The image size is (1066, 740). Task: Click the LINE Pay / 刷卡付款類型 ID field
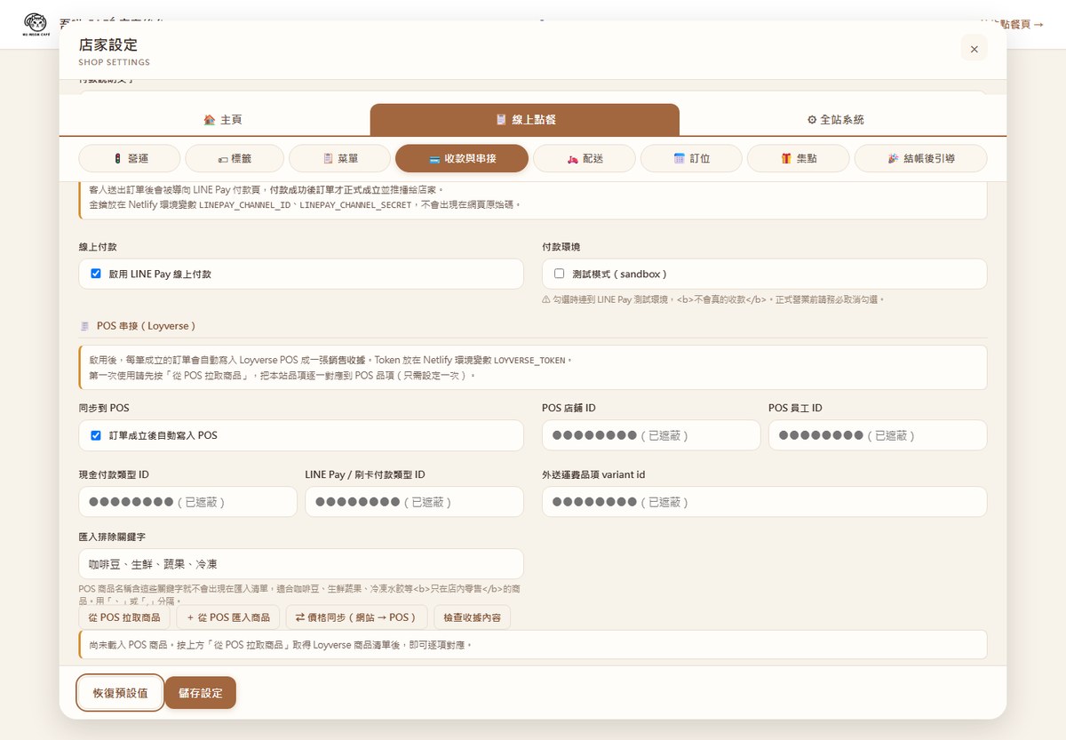414,502
